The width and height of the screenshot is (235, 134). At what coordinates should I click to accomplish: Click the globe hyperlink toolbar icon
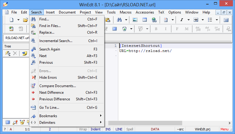154,20
